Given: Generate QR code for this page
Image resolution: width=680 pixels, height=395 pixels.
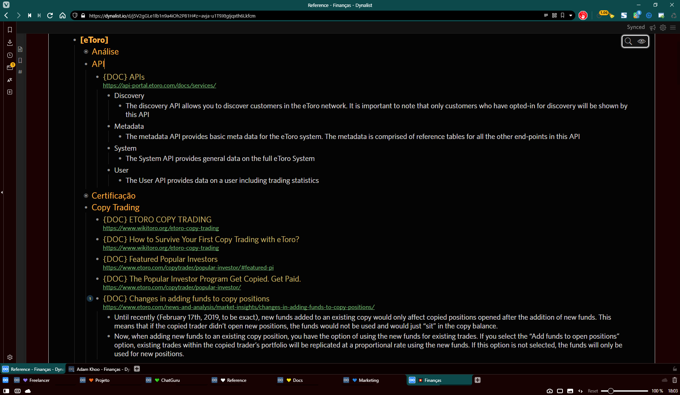Looking at the screenshot, I should (554, 15).
